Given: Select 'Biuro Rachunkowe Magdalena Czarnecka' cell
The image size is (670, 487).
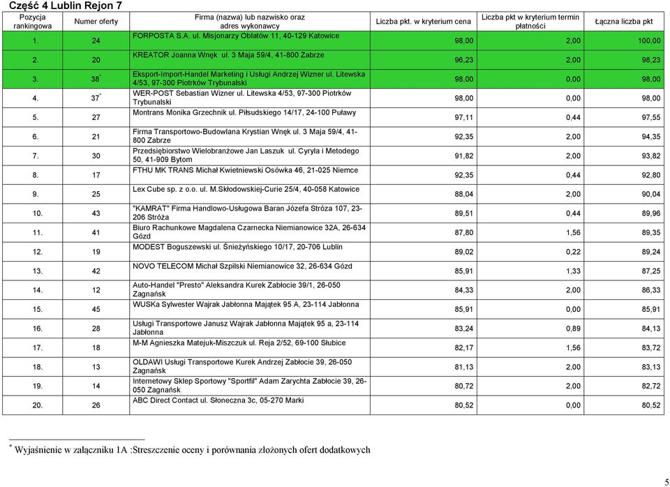Looking at the screenshot, I should point(250,232).
